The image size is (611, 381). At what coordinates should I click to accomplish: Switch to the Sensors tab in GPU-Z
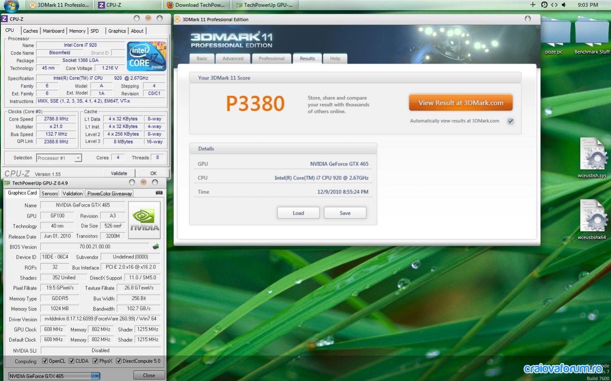(50, 193)
